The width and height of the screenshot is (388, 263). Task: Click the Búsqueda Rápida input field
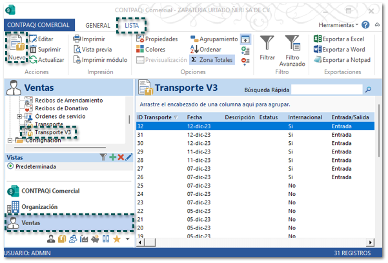point(327,90)
